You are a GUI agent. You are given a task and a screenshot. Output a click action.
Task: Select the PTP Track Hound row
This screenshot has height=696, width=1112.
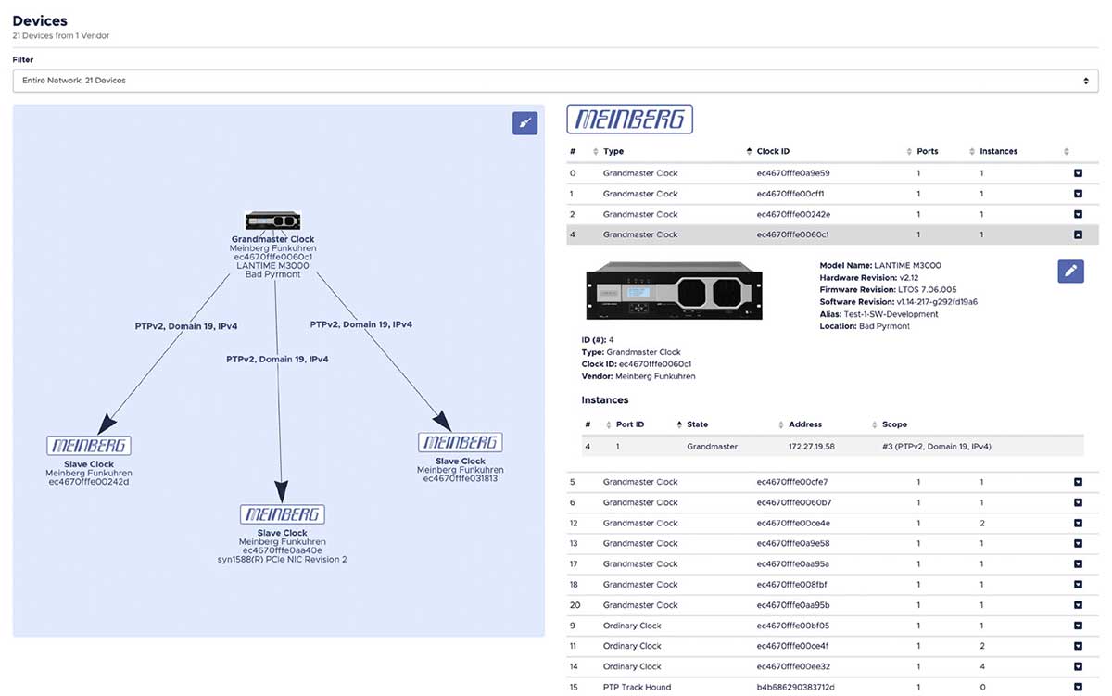point(637,687)
